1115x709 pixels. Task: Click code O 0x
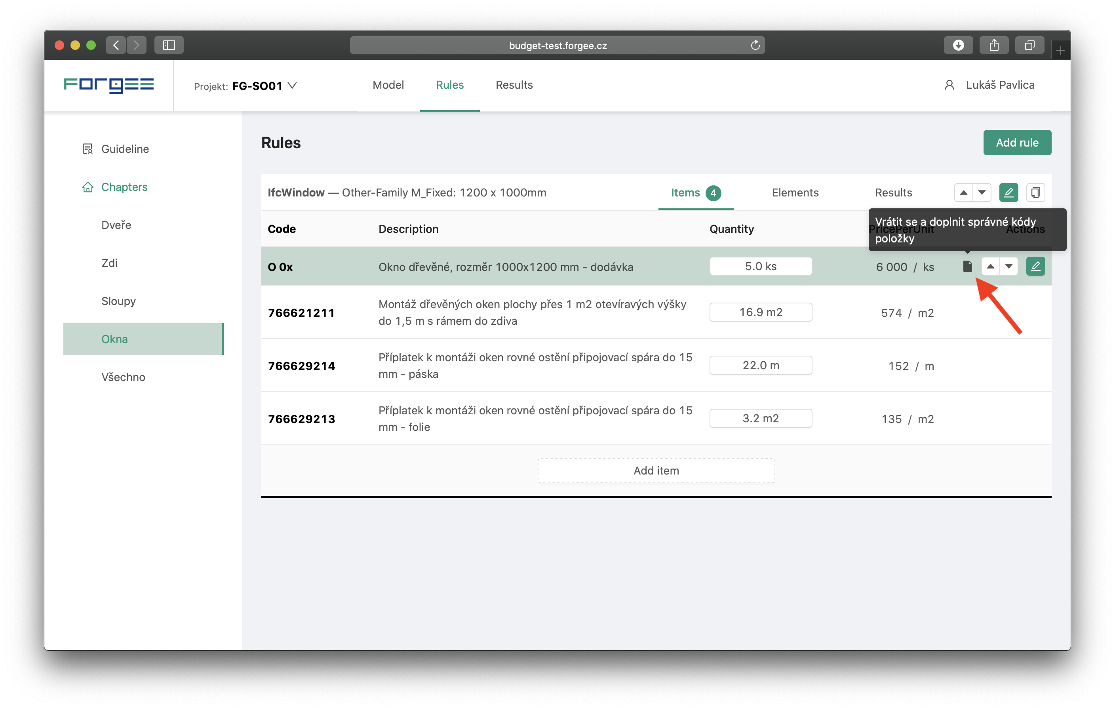click(280, 267)
